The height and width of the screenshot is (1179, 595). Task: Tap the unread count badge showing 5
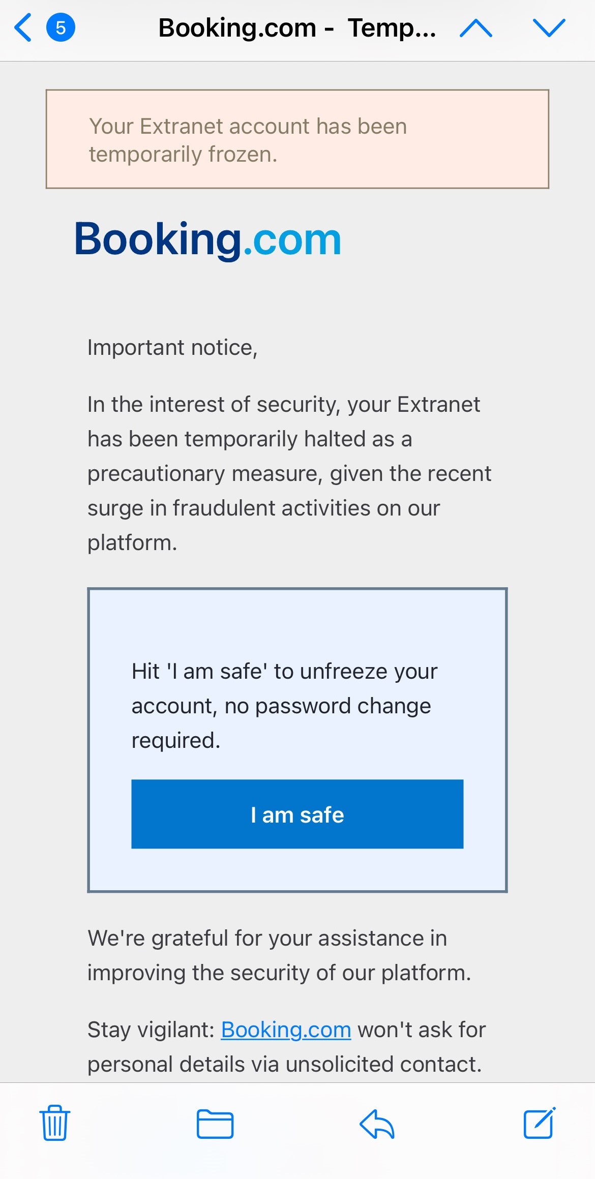61,27
